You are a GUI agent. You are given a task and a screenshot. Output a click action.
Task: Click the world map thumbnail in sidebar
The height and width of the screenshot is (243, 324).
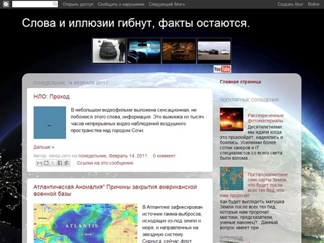coord(231,178)
